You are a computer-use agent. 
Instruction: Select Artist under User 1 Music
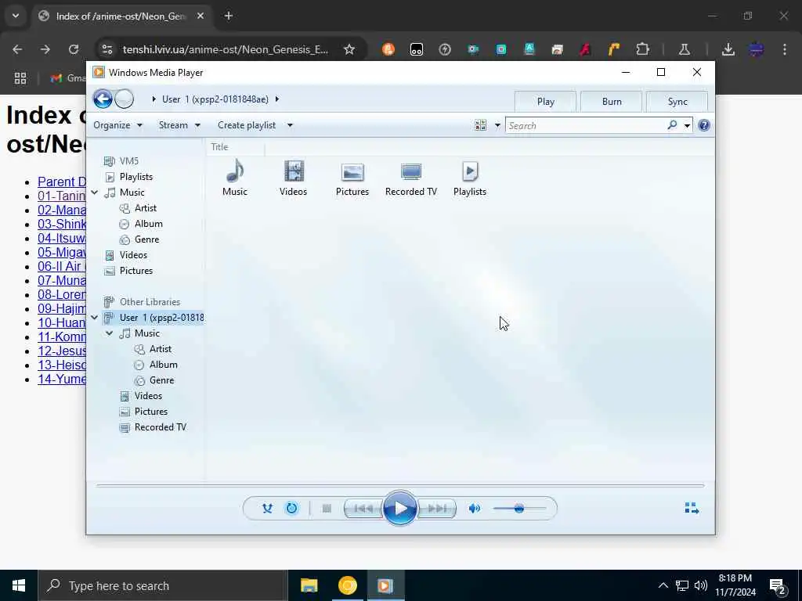[160, 349]
